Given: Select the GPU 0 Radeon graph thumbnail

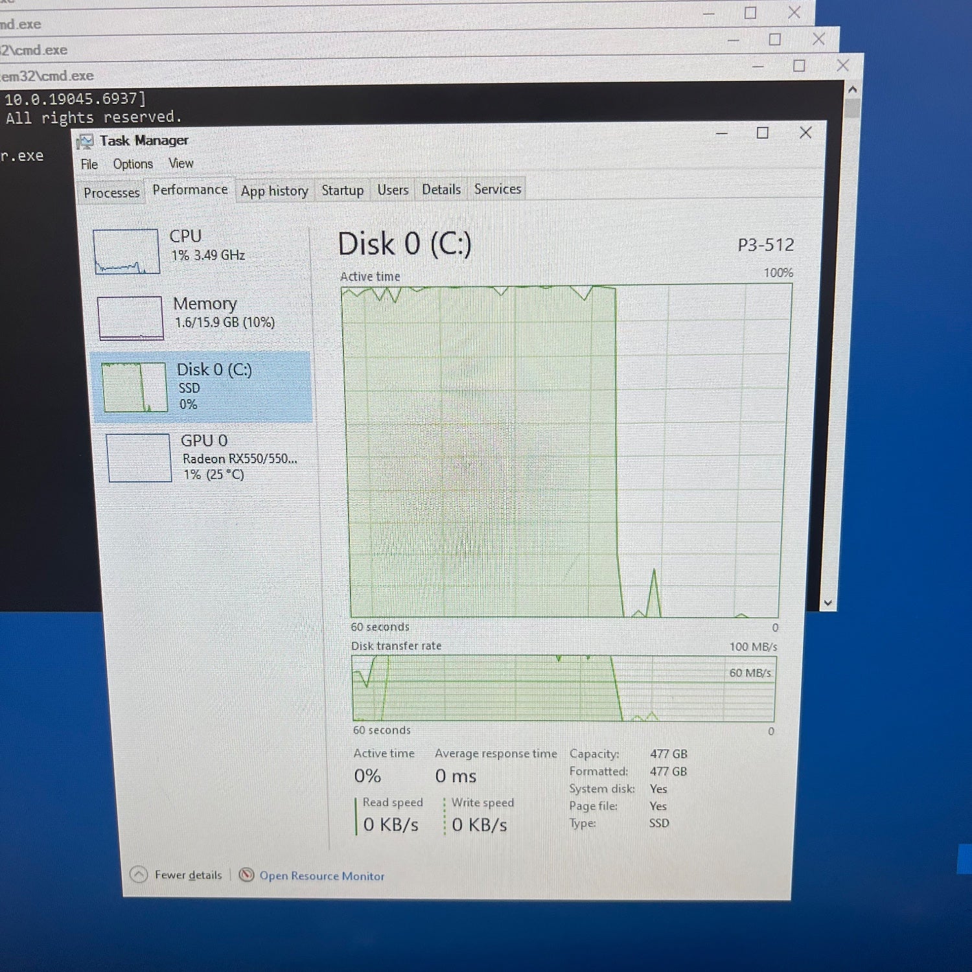Looking at the screenshot, I should tap(139, 458).
